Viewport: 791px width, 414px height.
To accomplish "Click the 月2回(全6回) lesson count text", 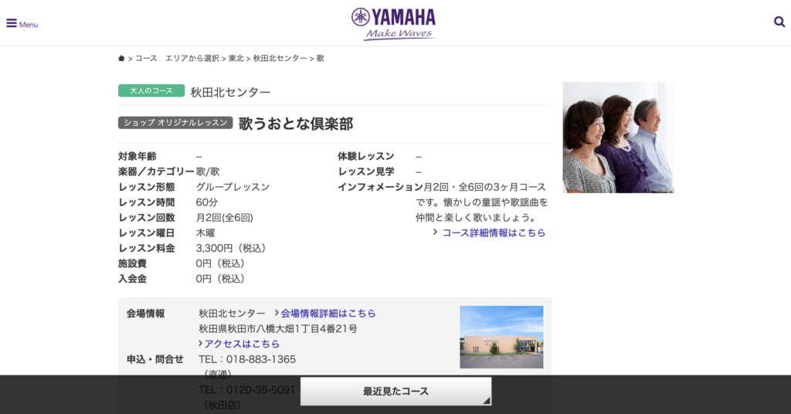I will (x=225, y=217).
